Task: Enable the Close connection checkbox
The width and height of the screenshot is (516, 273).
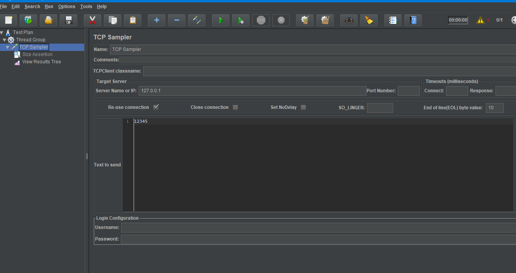Action: [235, 107]
